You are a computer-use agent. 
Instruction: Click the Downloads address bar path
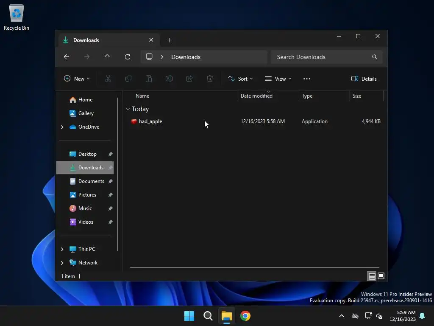tap(186, 57)
